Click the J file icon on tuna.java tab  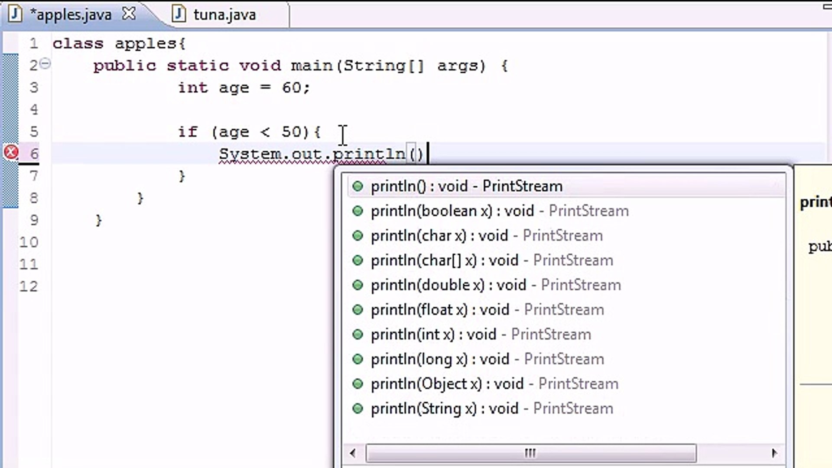coord(179,13)
